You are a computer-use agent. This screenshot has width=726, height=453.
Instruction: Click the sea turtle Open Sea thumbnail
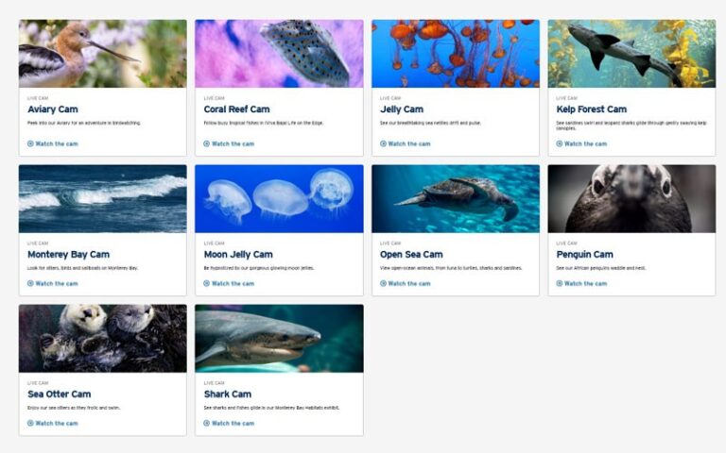click(456, 199)
